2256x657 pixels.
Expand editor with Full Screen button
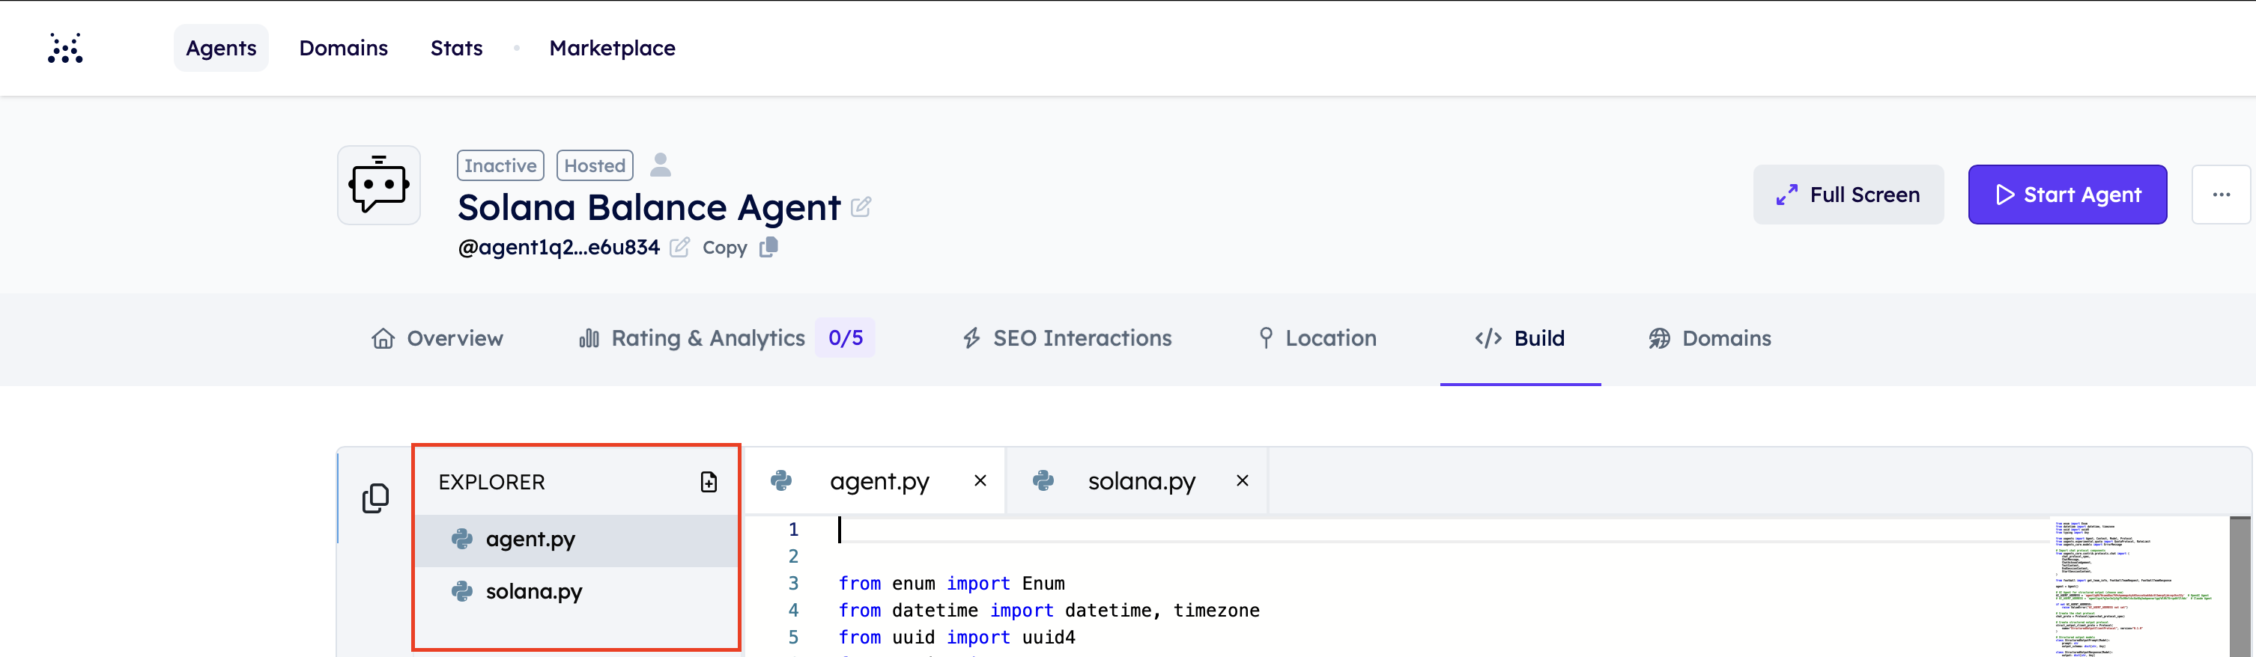tap(1848, 195)
